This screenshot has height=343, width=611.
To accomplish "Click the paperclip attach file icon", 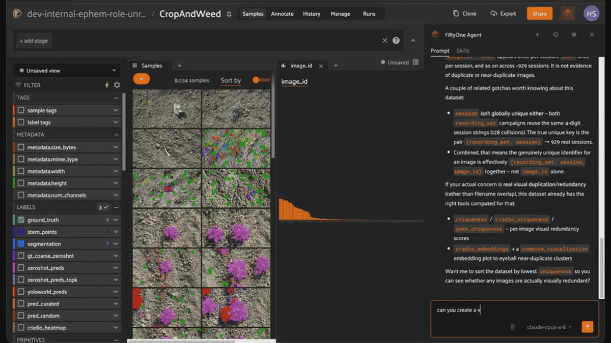I will click(512, 327).
